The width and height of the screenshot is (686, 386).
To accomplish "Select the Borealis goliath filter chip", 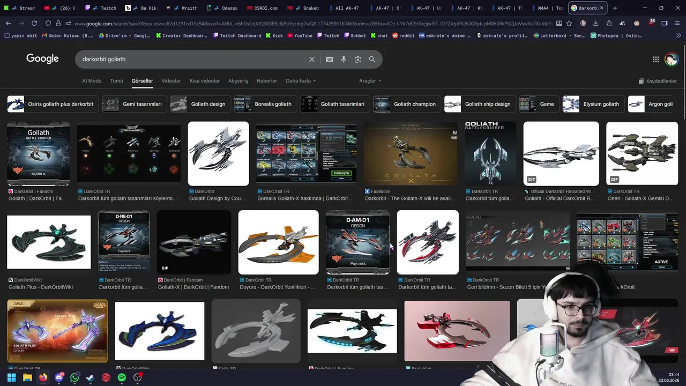I will tap(265, 104).
